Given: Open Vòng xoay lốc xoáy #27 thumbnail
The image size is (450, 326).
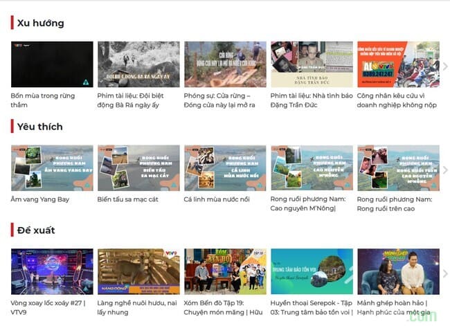Looking at the screenshot, I should [52, 271].
